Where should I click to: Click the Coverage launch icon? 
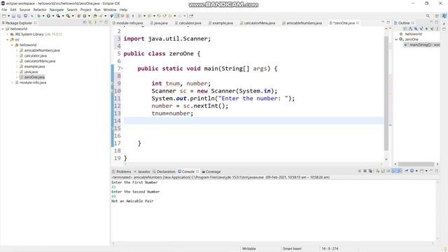coord(58,16)
